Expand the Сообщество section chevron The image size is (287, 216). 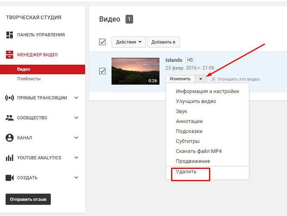(x=76, y=118)
